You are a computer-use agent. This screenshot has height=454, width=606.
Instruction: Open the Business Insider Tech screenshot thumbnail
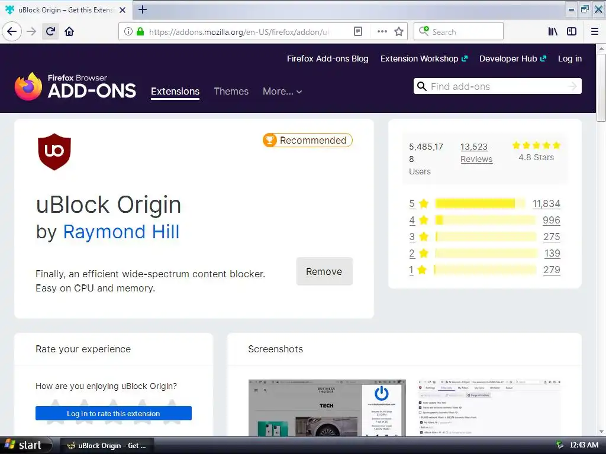pos(327,408)
